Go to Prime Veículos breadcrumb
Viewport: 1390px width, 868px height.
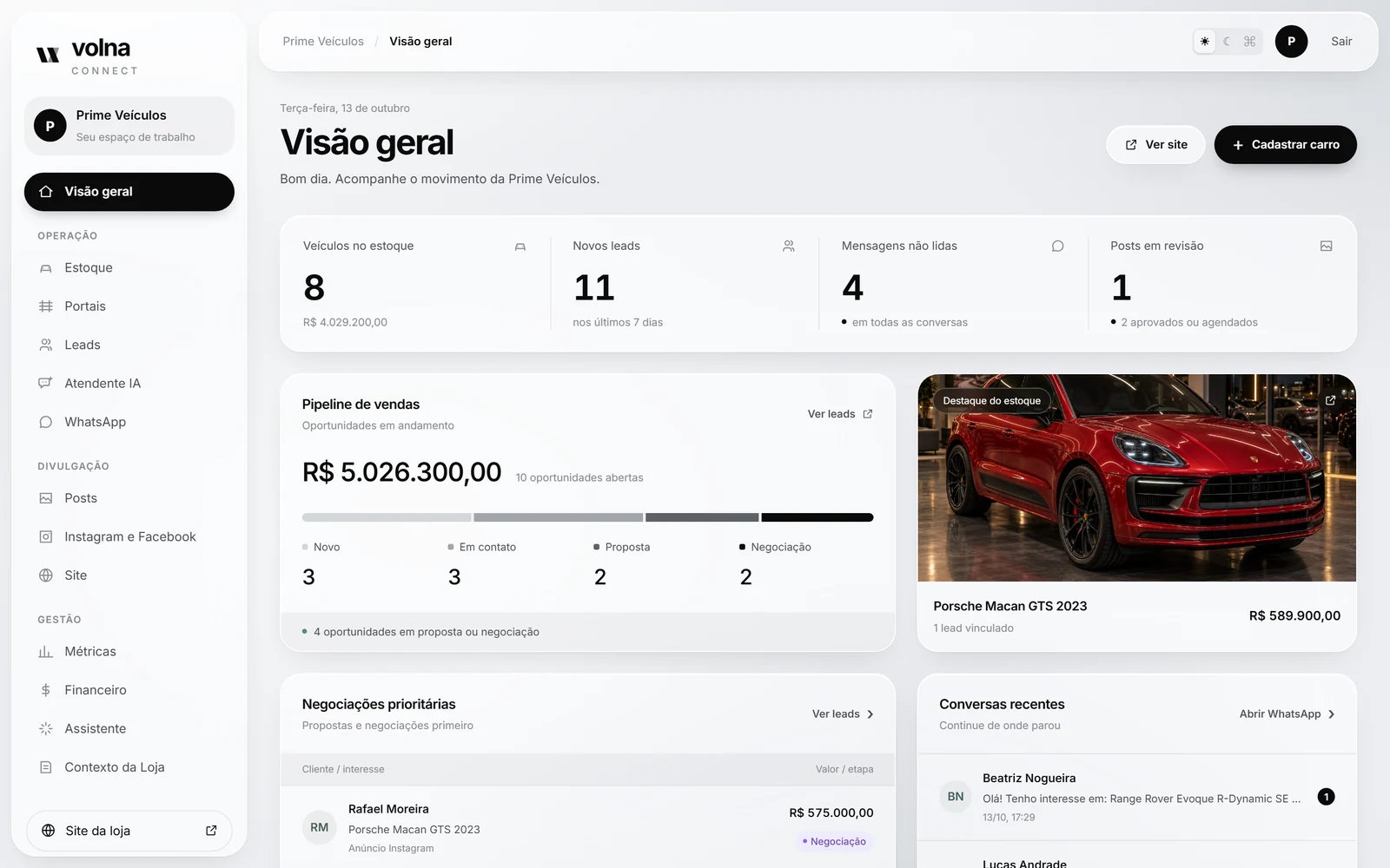click(x=323, y=42)
